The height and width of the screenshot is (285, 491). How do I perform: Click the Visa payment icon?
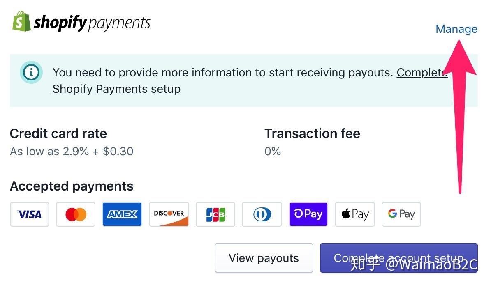click(29, 214)
